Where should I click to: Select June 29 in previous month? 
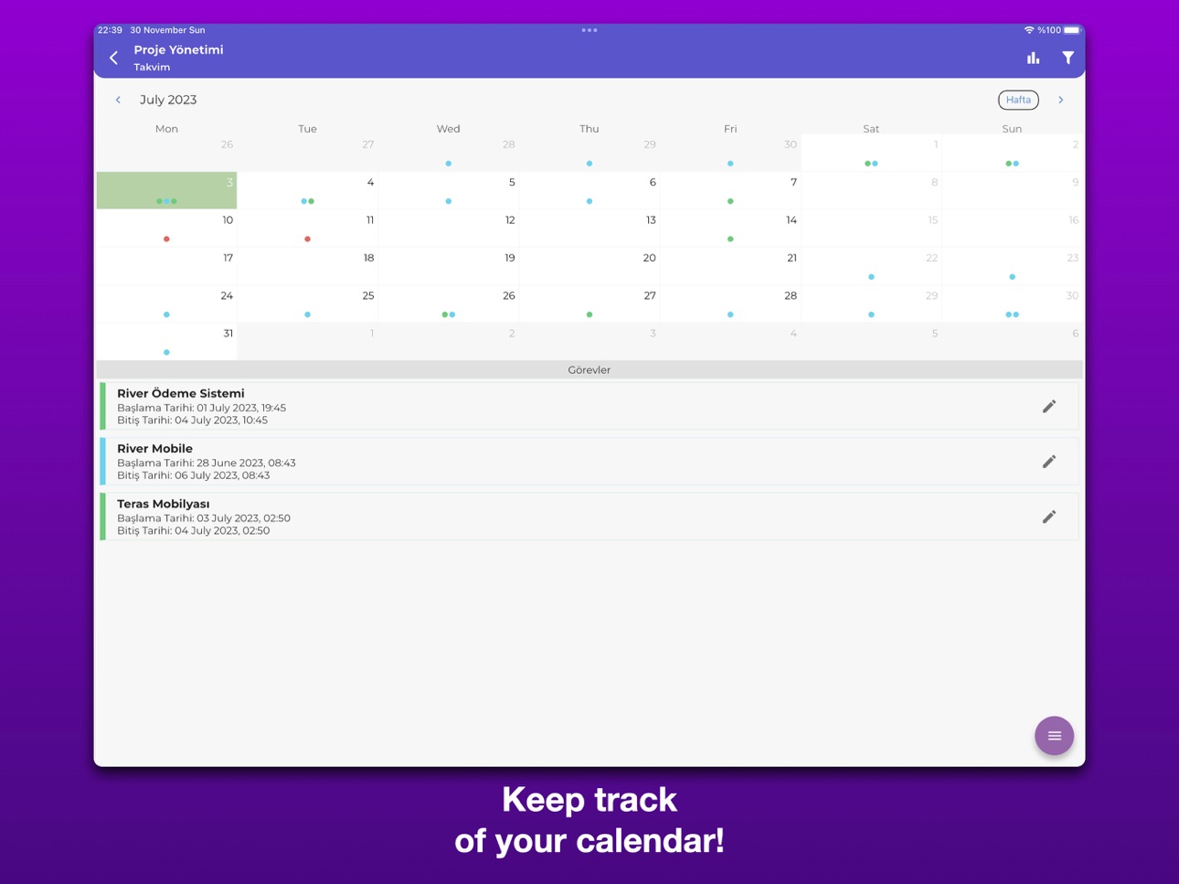click(589, 153)
